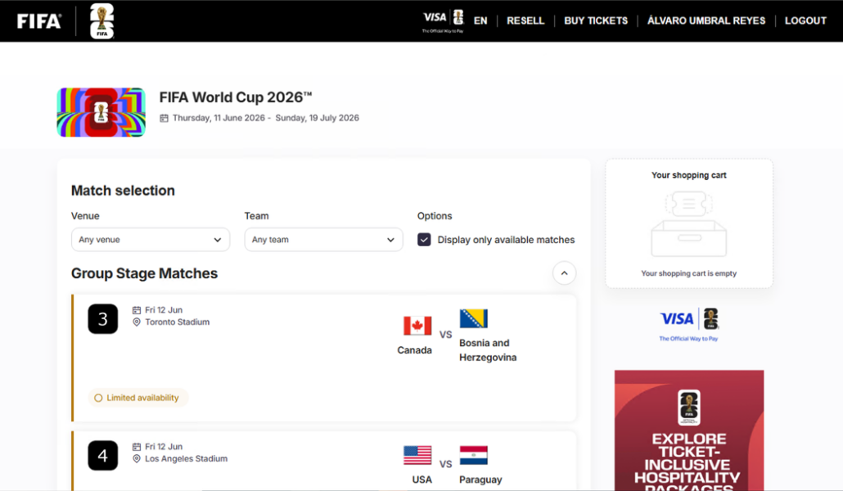The height and width of the screenshot is (491, 843).
Task: Click the Canada flag icon
Action: coord(417,326)
